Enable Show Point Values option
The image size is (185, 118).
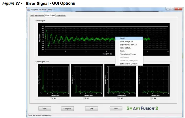pyautogui.click(x=129, y=54)
